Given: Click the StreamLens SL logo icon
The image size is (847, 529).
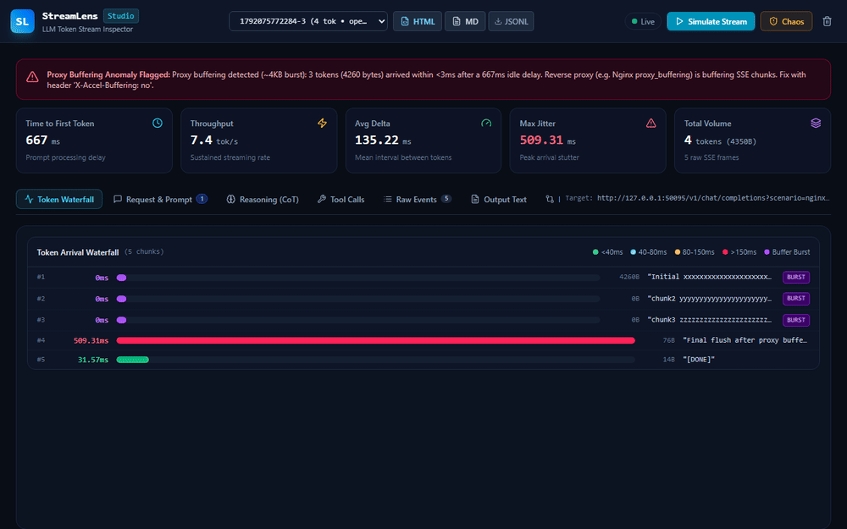Looking at the screenshot, I should 22,22.
